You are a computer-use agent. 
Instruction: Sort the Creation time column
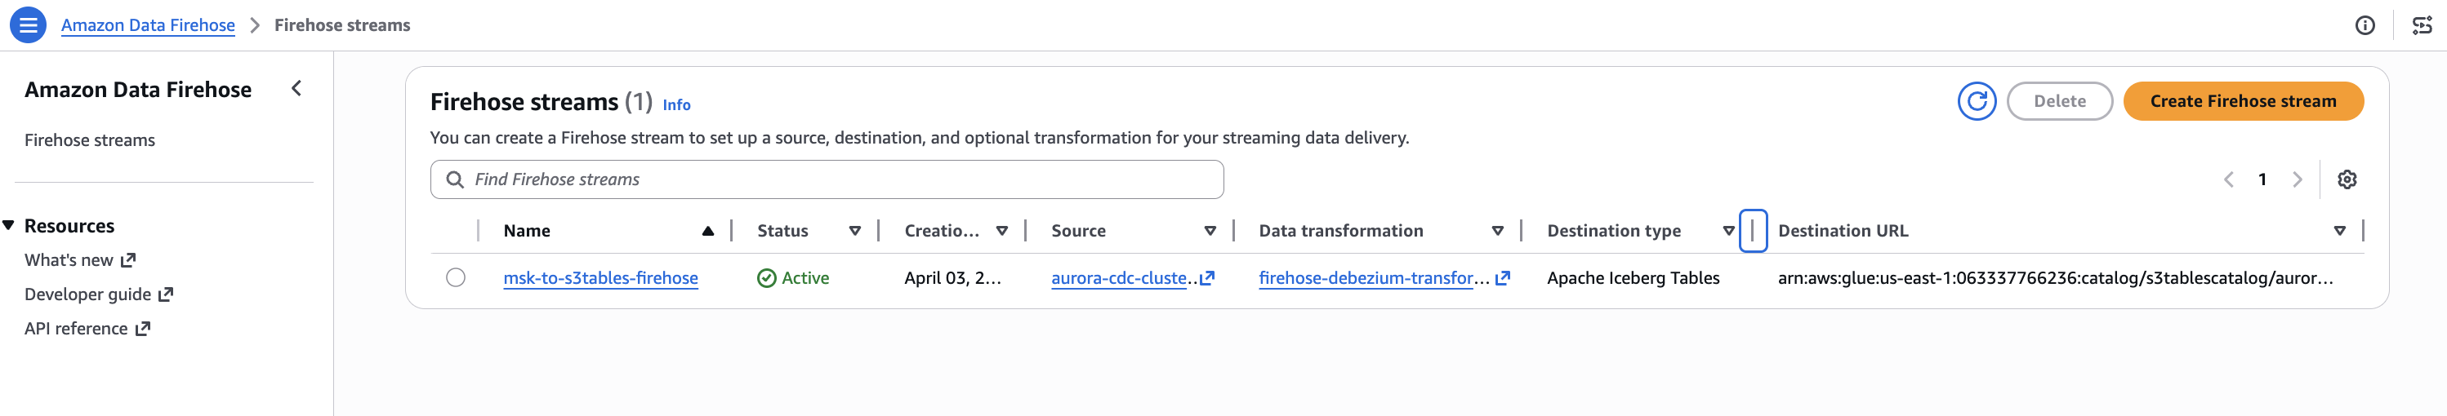pyautogui.click(x=1002, y=231)
